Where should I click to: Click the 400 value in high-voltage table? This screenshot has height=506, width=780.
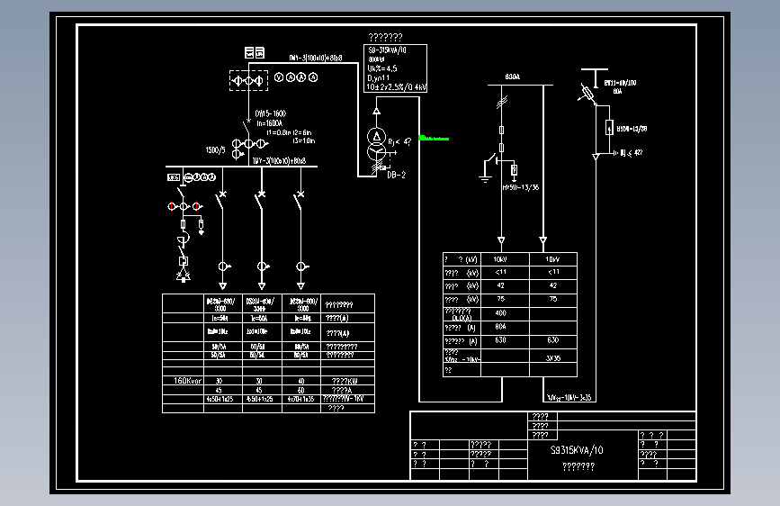coord(500,312)
